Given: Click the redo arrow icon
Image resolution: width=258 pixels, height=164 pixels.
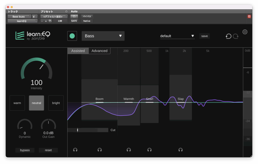Looking at the screenshot, I should 236,36.
